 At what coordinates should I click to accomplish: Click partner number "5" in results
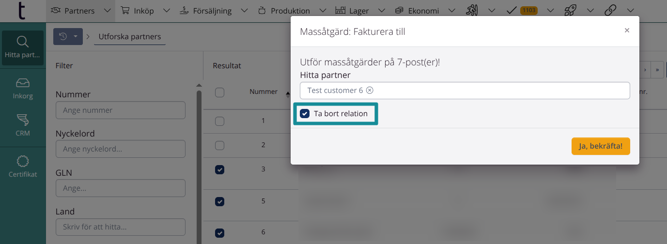click(264, 201)
